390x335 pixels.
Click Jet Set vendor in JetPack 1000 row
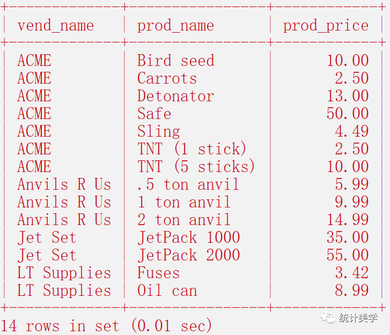47,237
